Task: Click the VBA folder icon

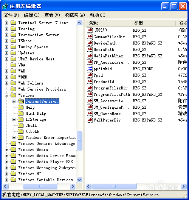Action: (13, 65)
